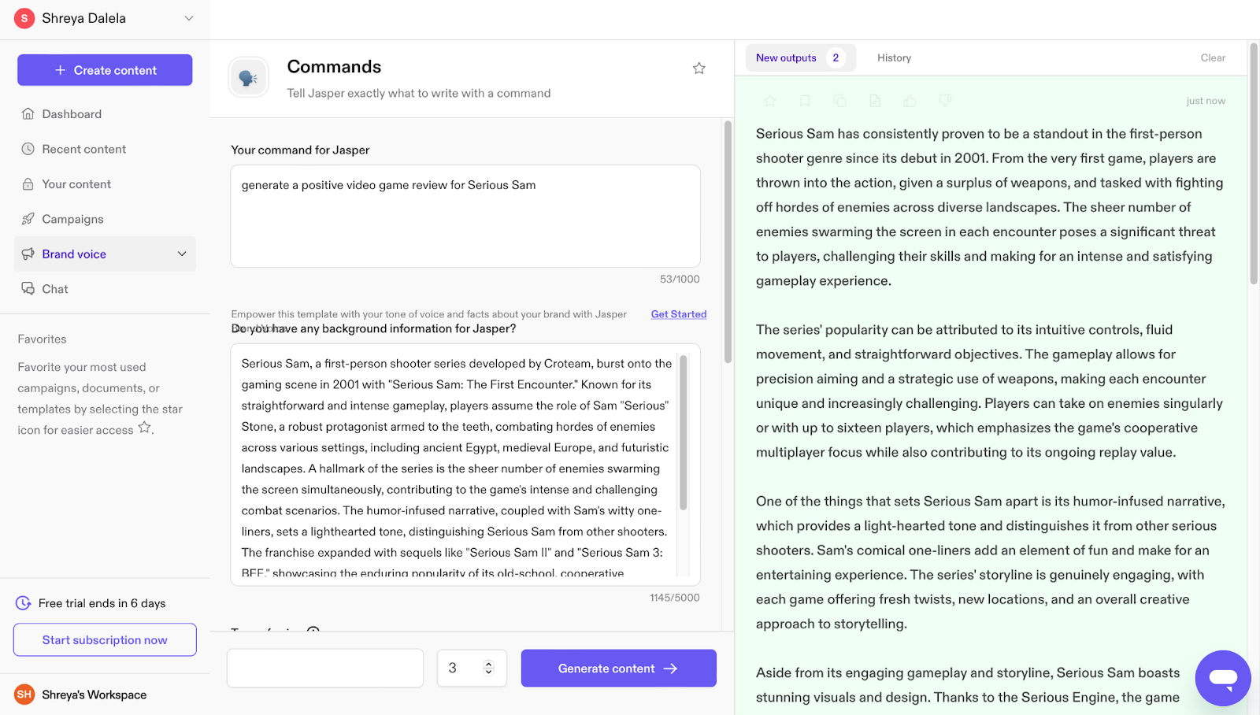Click the Recent content clock icon

click(x=28, y=149)
